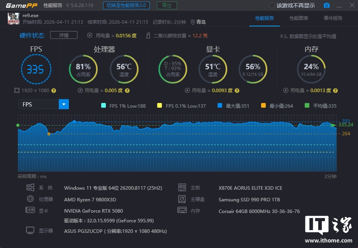The width and height of the screenshot is (358, 248).
Task: Click the re9.exe game thumbnail
Action: point(14,18)
